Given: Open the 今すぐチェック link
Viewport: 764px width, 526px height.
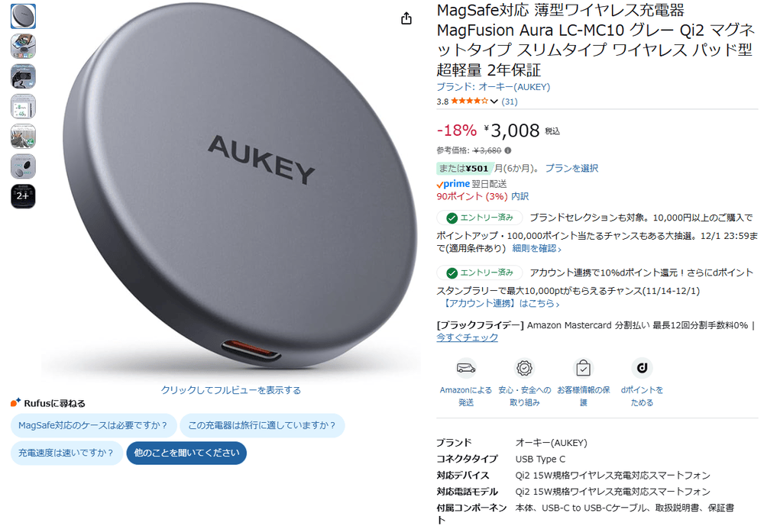Looking at the screenshot, I should click(467, 337).
